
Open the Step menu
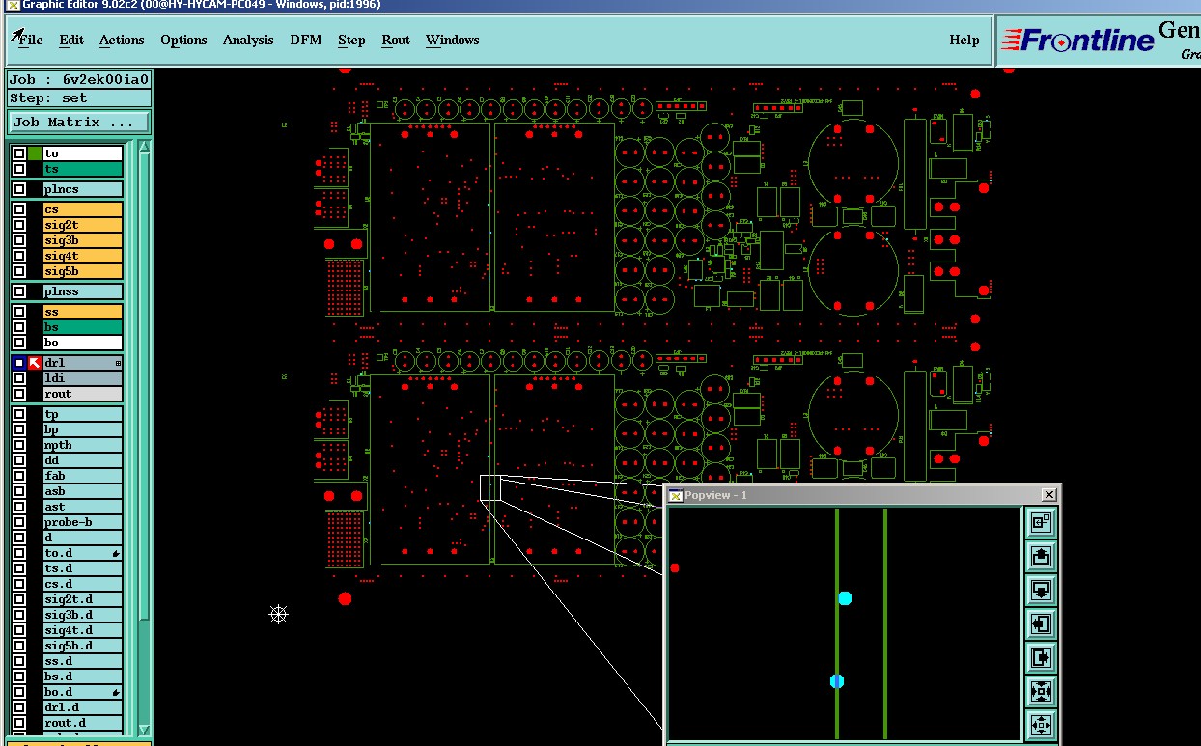pos(351,40)
